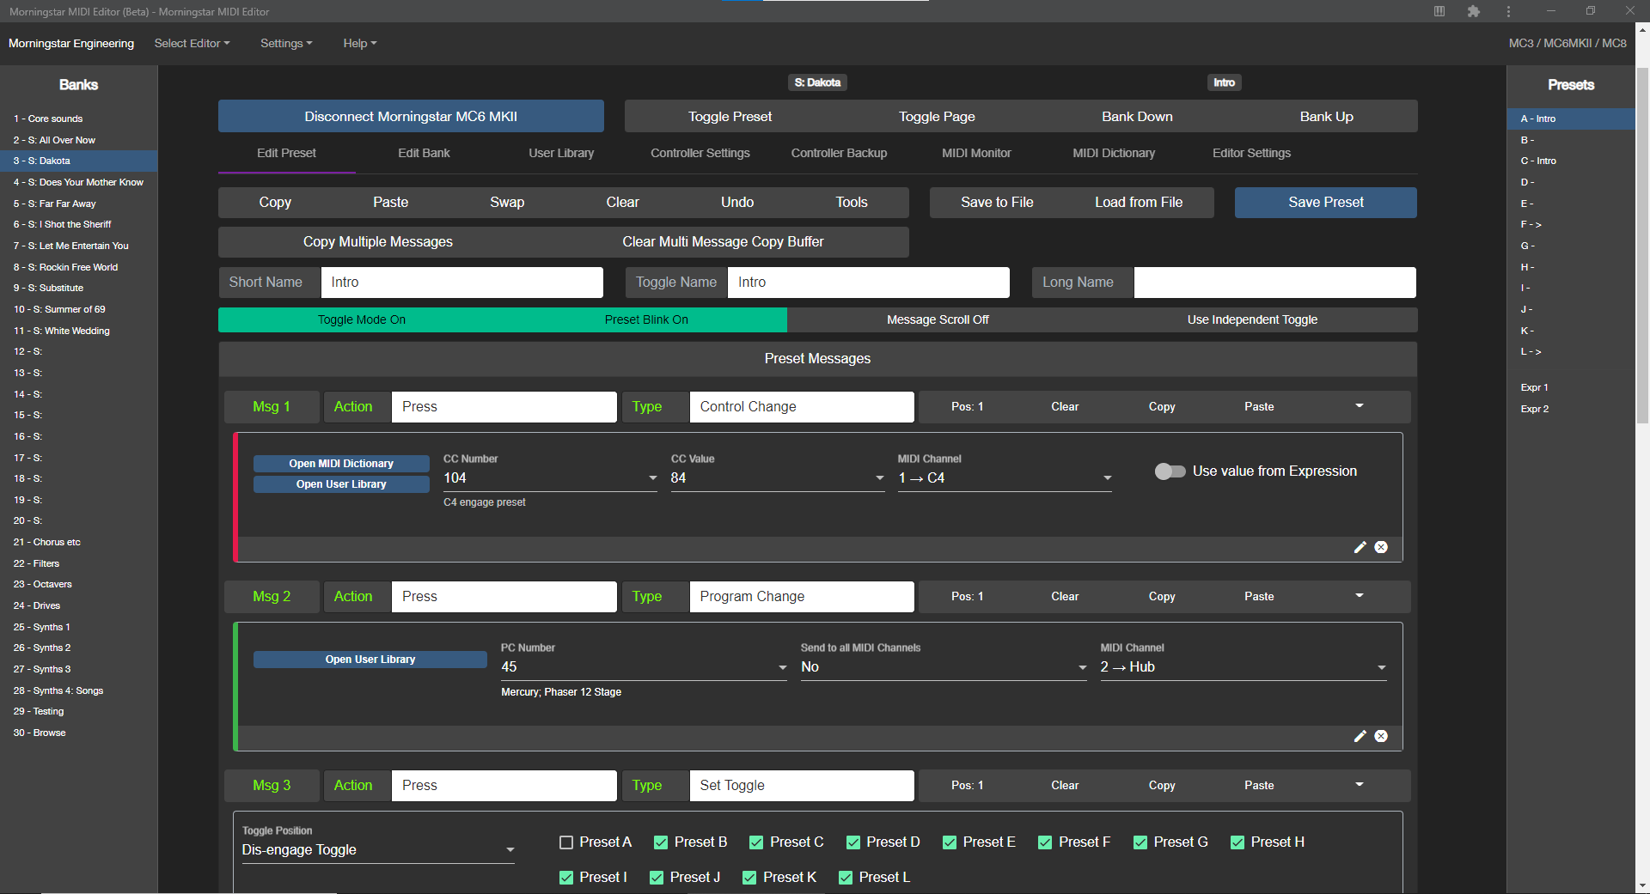The image size is (1650, 894).
Task: Open the extensions puzzle-piece icon
Action: point(1473,11)
